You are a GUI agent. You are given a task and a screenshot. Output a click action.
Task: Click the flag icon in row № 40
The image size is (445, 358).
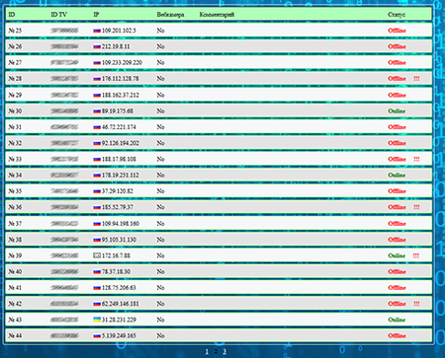(97, 271)
